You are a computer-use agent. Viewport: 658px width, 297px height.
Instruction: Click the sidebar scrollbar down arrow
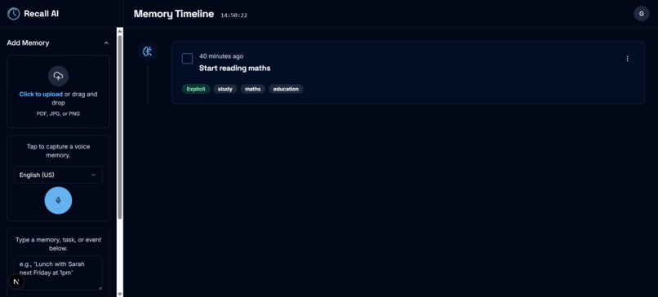pyautogui.click(x=120, y=294)
